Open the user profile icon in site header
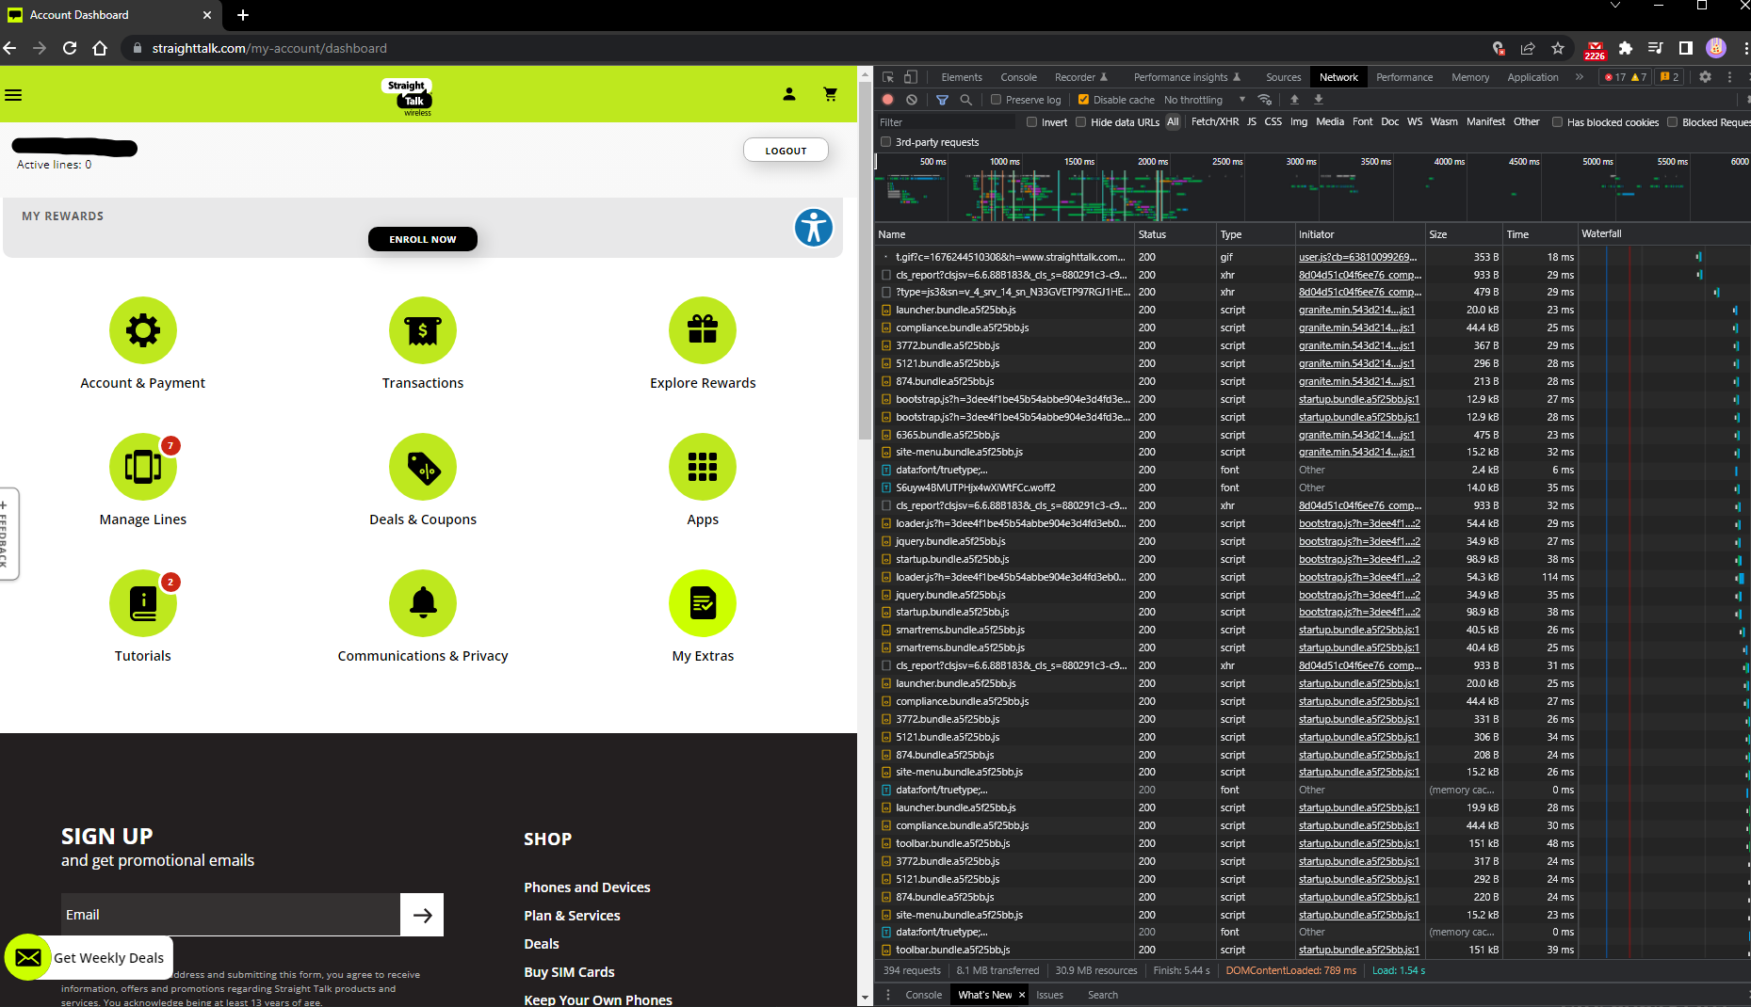 pyautogui.click(x=789, y=94)
